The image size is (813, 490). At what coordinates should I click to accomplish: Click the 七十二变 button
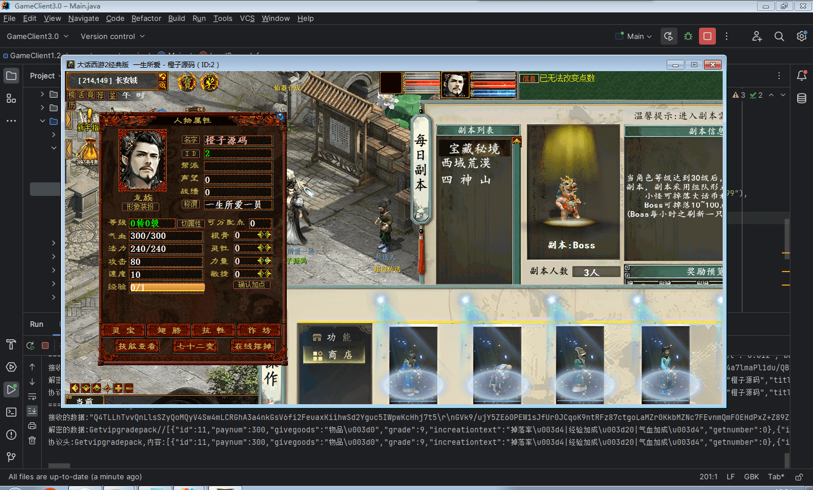pos(195,346)
